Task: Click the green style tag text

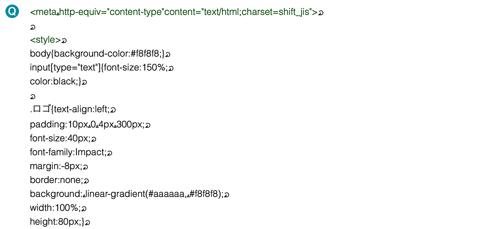Action: (x=45, y=40)
